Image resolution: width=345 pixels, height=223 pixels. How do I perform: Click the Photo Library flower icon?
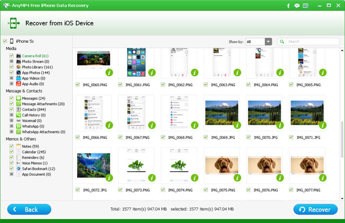click(x=19, y=67)
